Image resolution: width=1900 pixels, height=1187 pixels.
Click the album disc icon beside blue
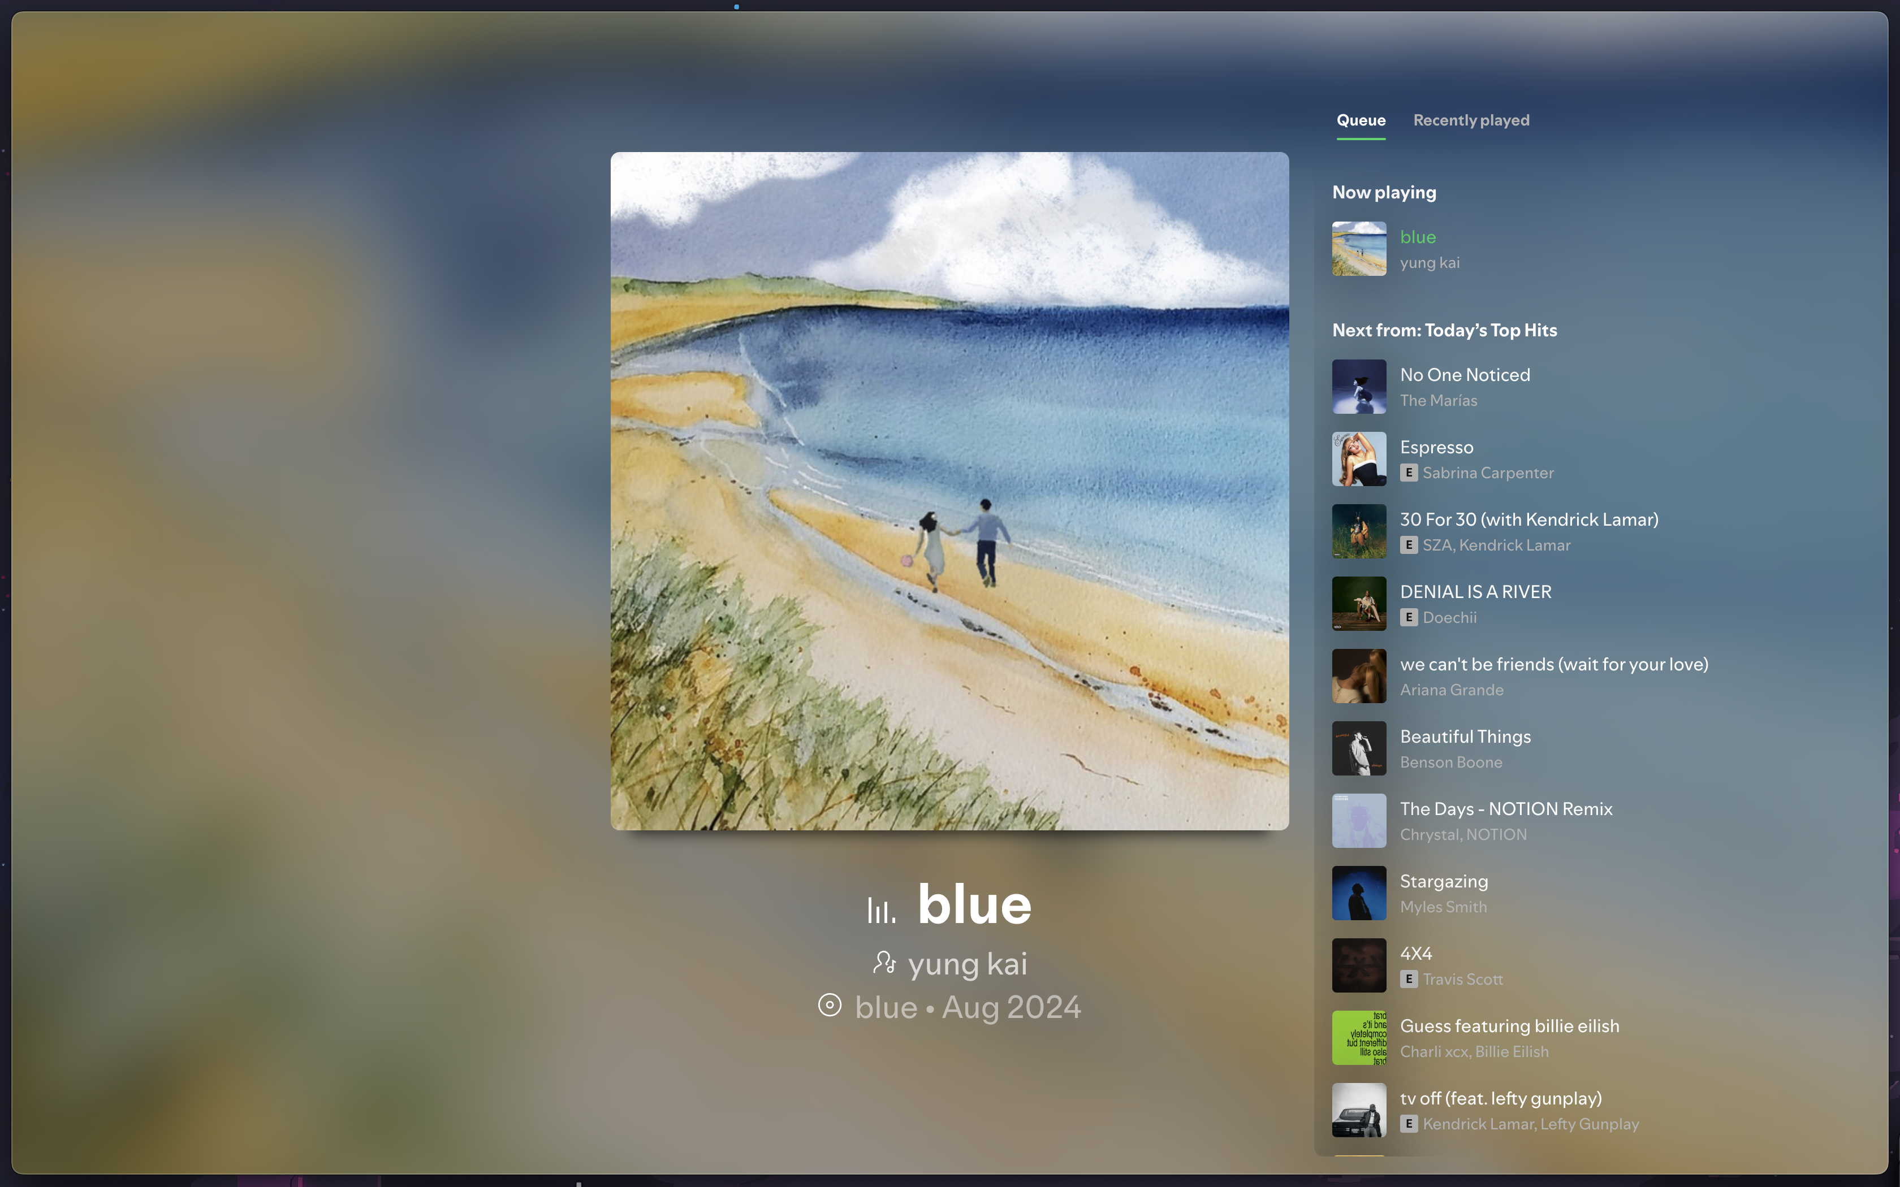(829, 1006)
